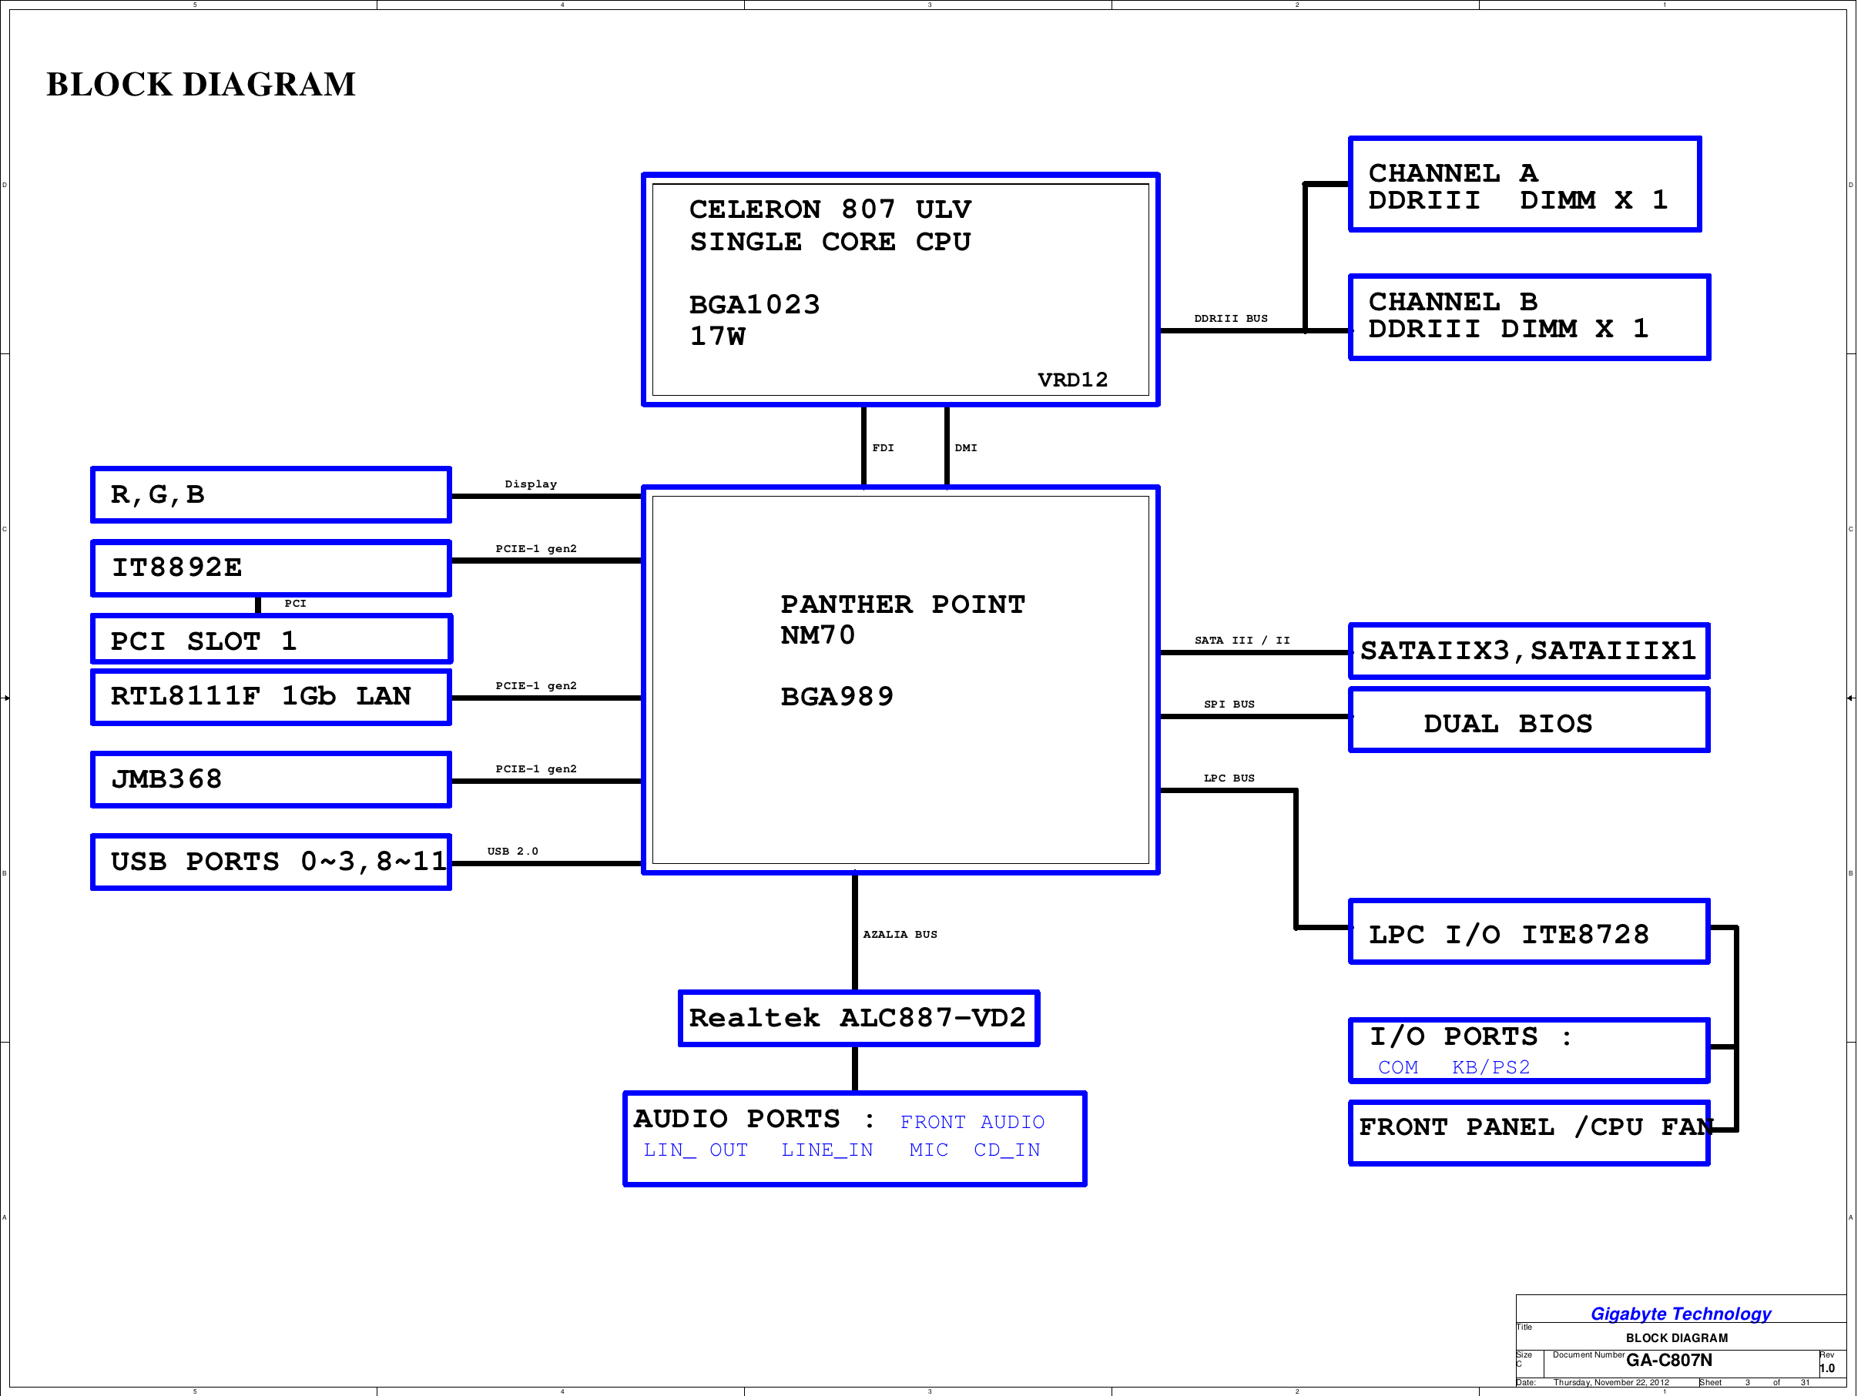Select the R,G,B display block
1861x1396 pixels.
271,494
